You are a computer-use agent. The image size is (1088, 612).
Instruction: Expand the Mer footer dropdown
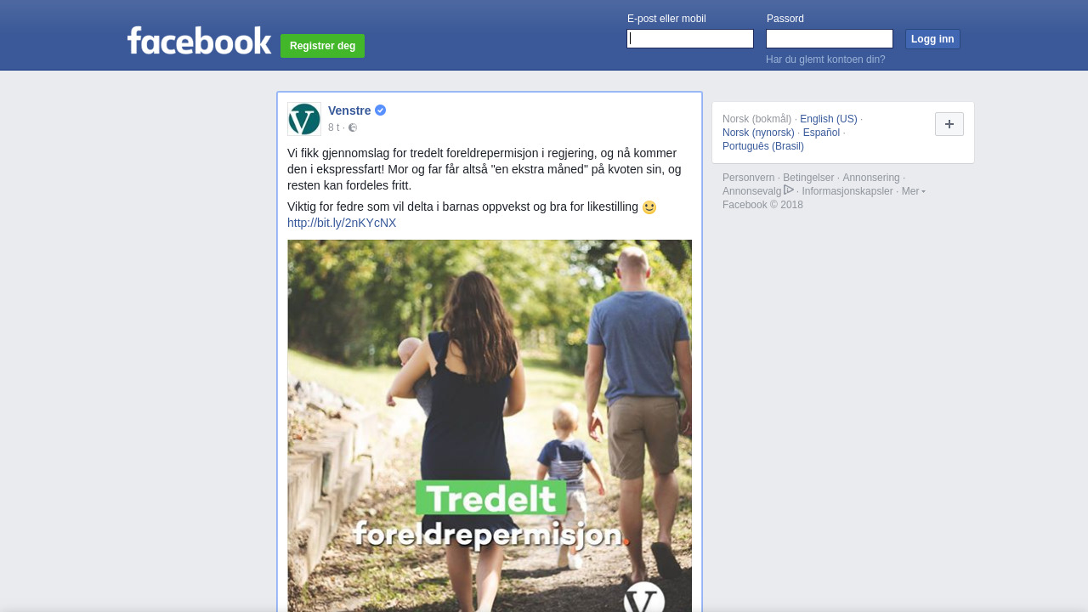tap(914, 191)
